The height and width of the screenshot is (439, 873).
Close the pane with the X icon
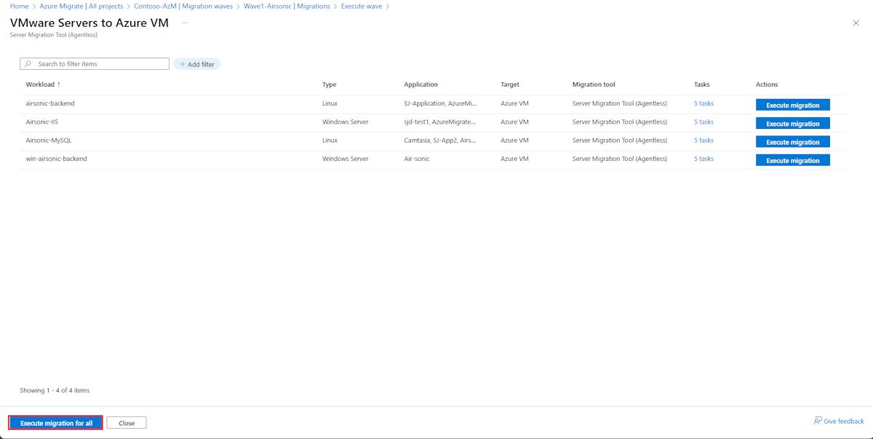[x=856, y=23]
